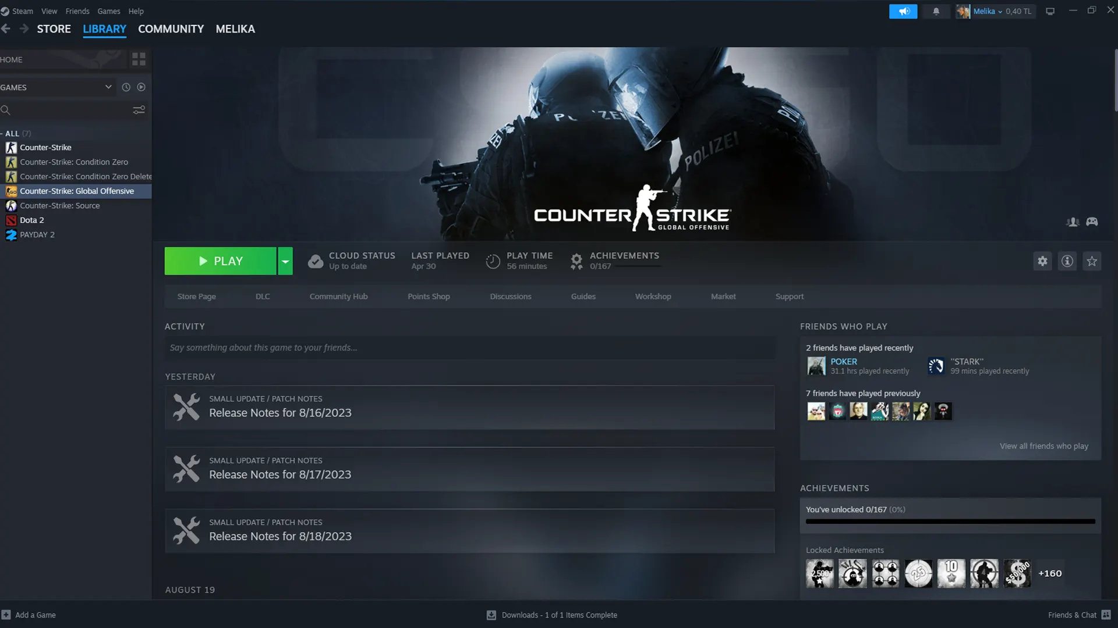Viewport: 1118px width, 628px height.
Task: Open the Workshop tab
Action: point(653,297)
